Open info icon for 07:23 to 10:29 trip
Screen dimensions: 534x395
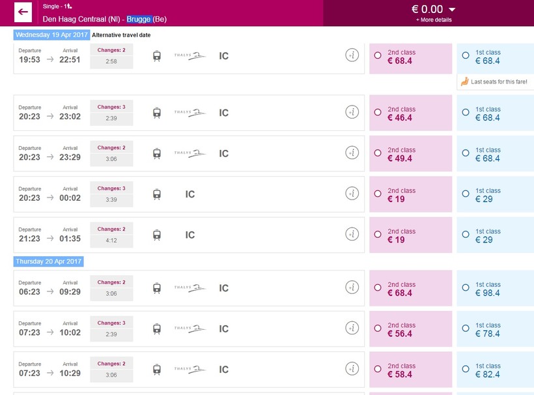click(x=352, y=369)
